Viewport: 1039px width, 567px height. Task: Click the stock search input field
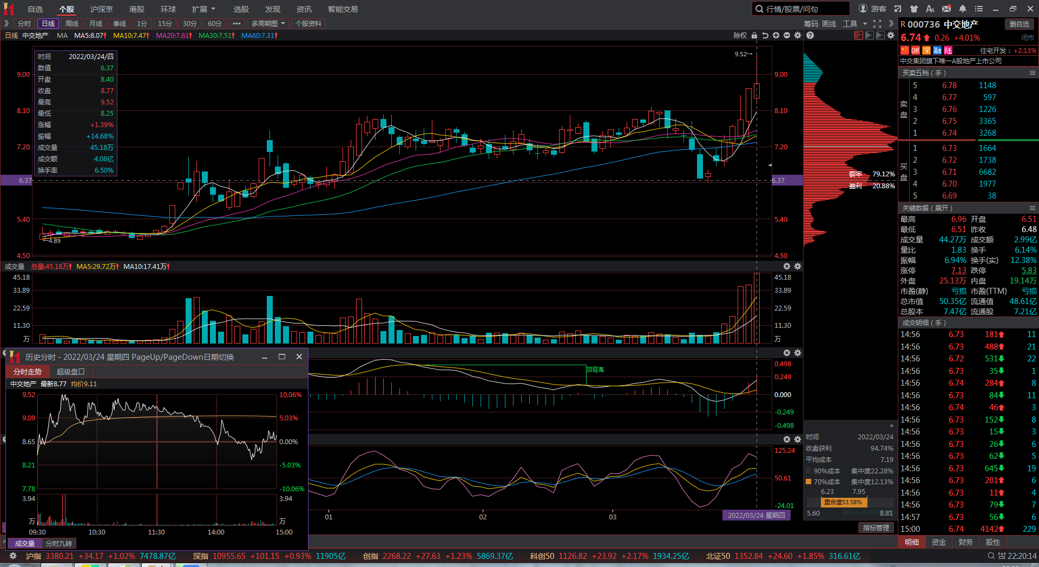[801, 9]
